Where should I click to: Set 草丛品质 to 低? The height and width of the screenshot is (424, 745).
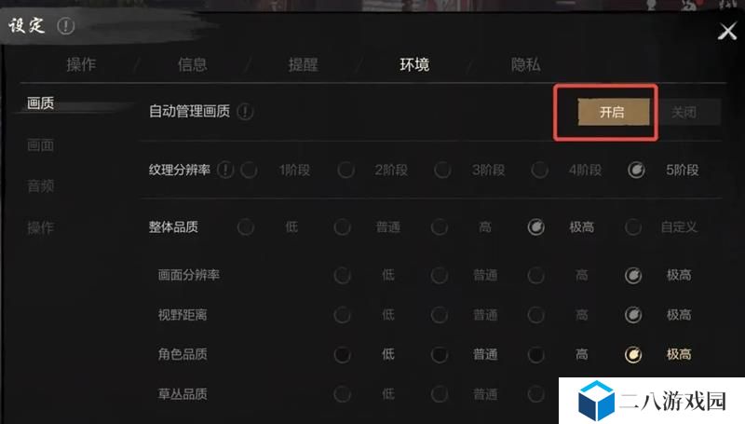(342, 394)
